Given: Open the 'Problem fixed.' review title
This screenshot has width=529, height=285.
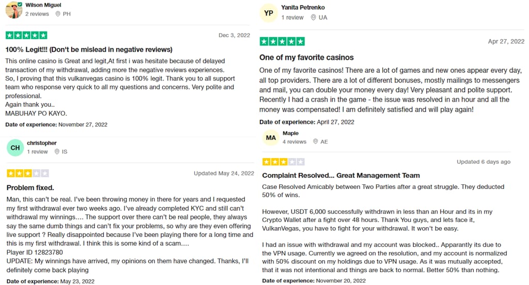Looking at the screenshot, I should pyautogui.click(x=30, y=188).
